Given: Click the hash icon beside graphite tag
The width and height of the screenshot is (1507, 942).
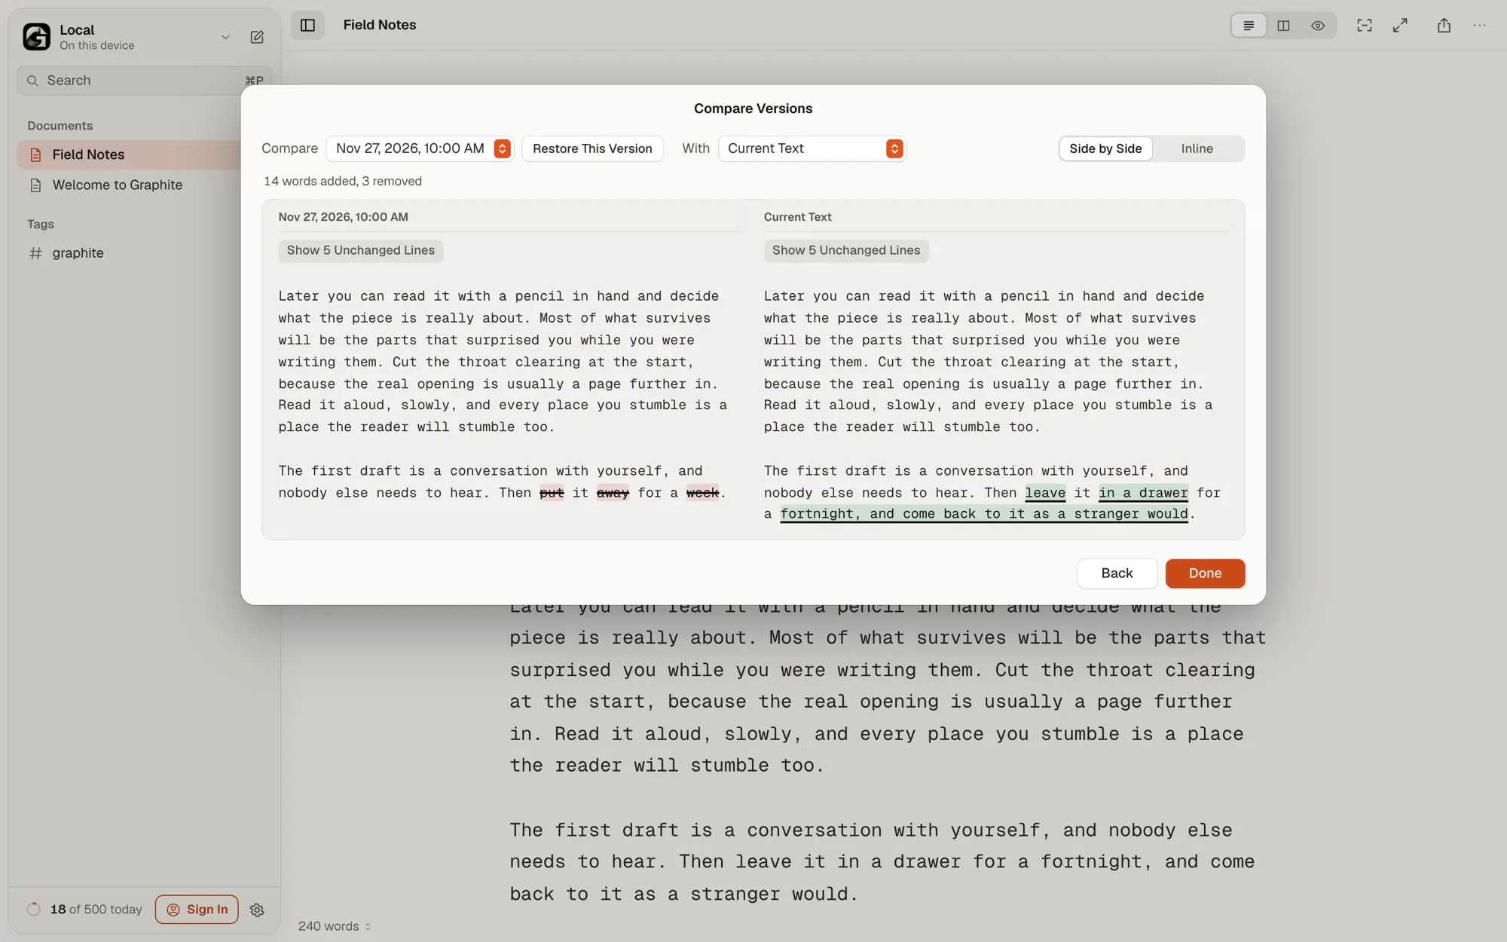Looking at the screenshot, I should coord(35,253).
